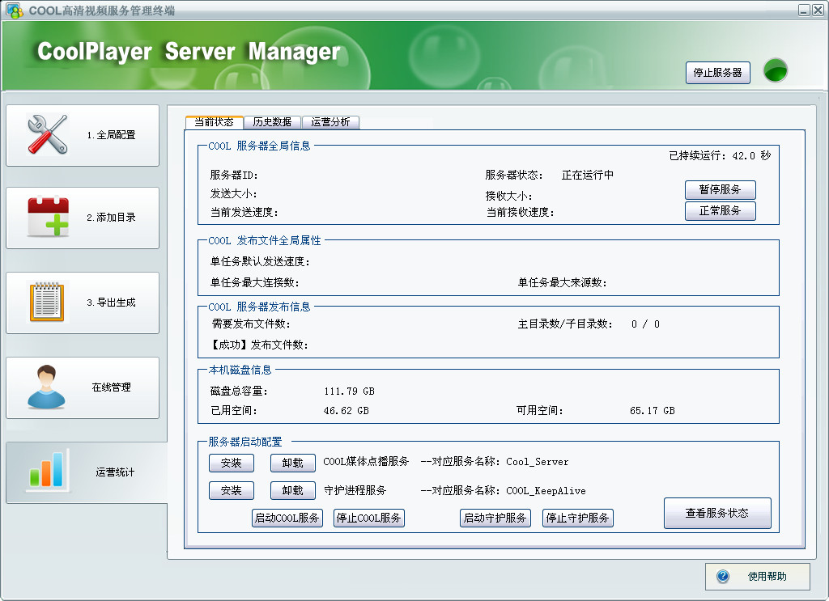The width and height of the screenshot is (829, 601).
Task: Select the 当前状态 tab
Action: [214, 122]
